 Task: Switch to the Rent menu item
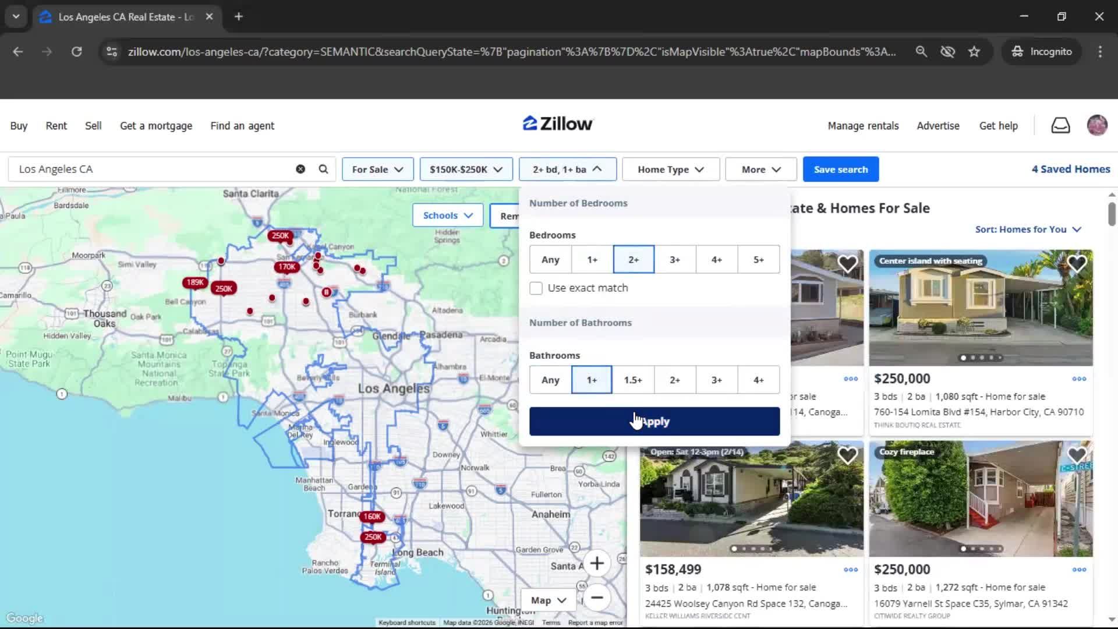(x=56, y=125)
